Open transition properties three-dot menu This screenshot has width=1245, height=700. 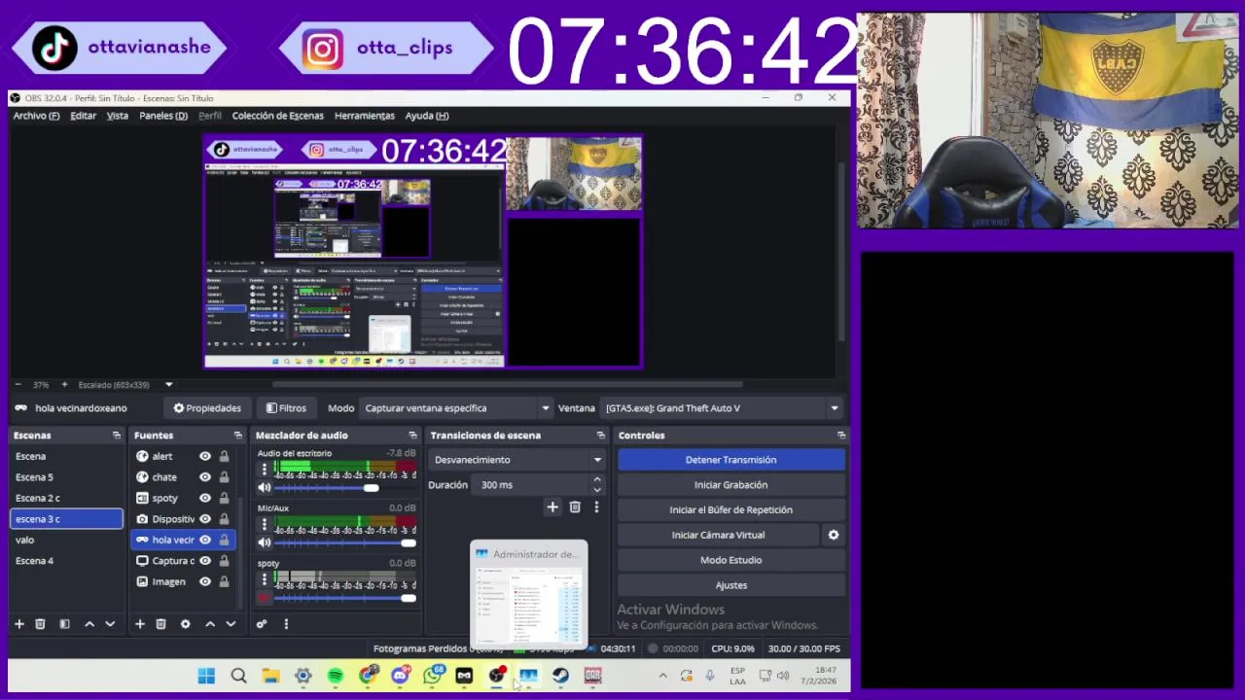click(x=596, y=507)
